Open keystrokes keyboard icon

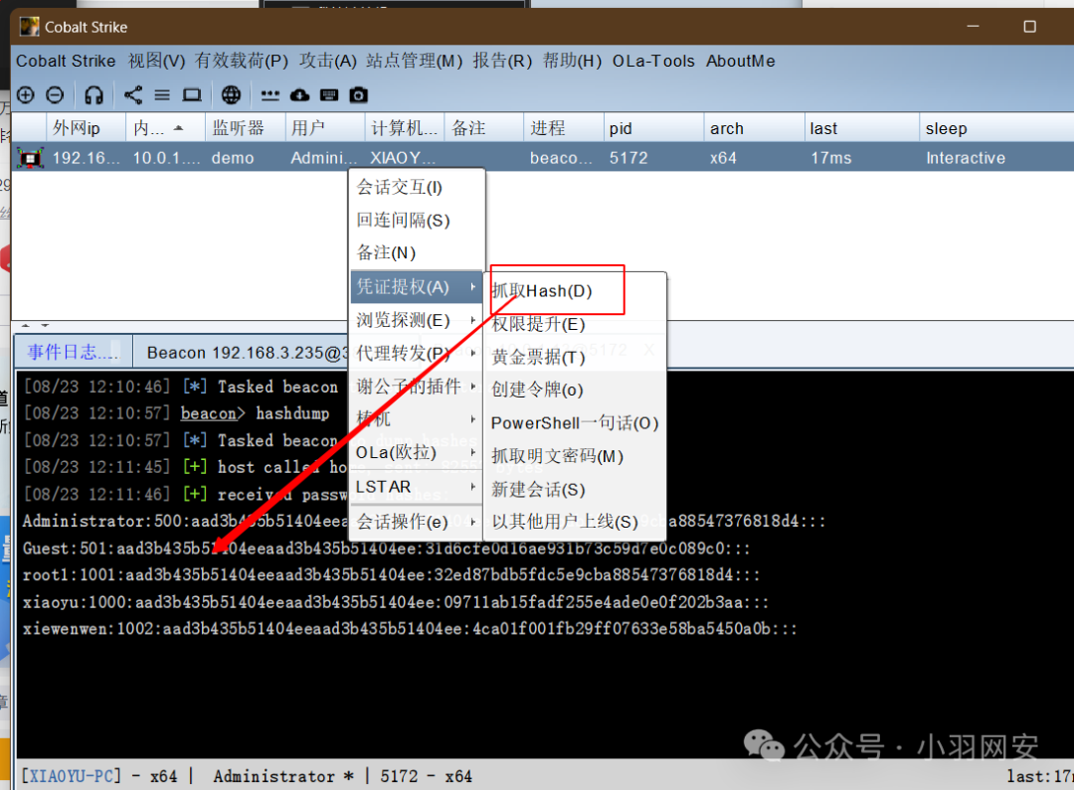tap(329, 94)
